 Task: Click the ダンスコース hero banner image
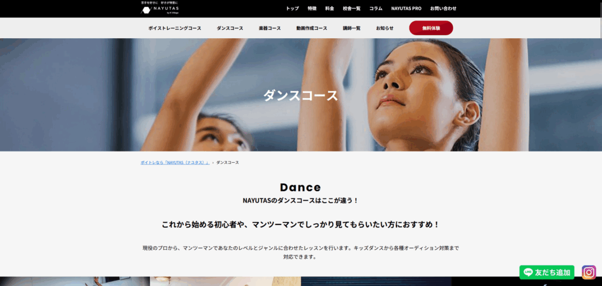[300, 95]
